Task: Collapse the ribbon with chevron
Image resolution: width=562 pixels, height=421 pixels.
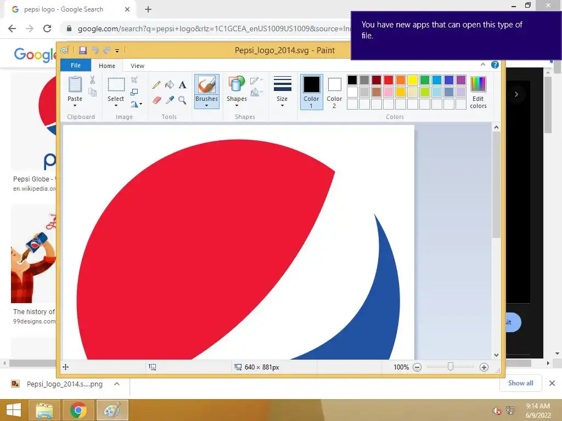Action: (483, 65)
